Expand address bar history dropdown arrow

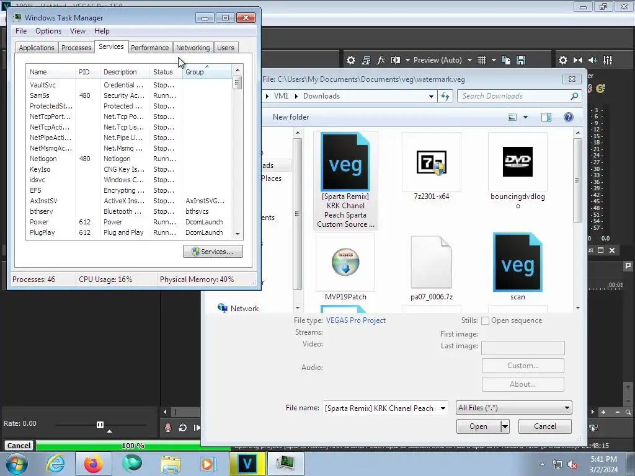coord(432,96)
